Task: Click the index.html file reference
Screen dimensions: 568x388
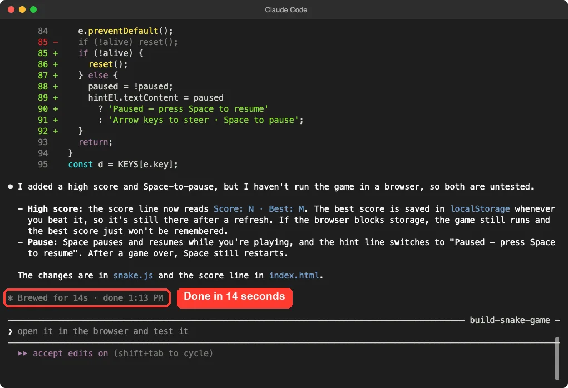Action: click(x=294, y=276)
